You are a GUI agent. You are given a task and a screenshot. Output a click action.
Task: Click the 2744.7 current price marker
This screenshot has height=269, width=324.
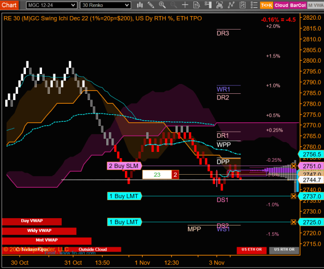pyautogui.click(x=311, y=180)
